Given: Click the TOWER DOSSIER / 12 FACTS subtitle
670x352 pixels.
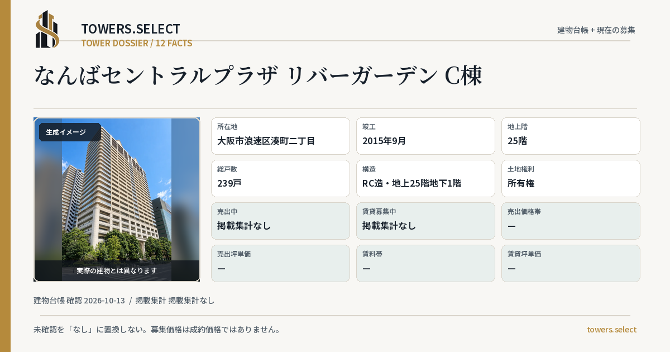Looking at the screenshot, I should (137, 43).
